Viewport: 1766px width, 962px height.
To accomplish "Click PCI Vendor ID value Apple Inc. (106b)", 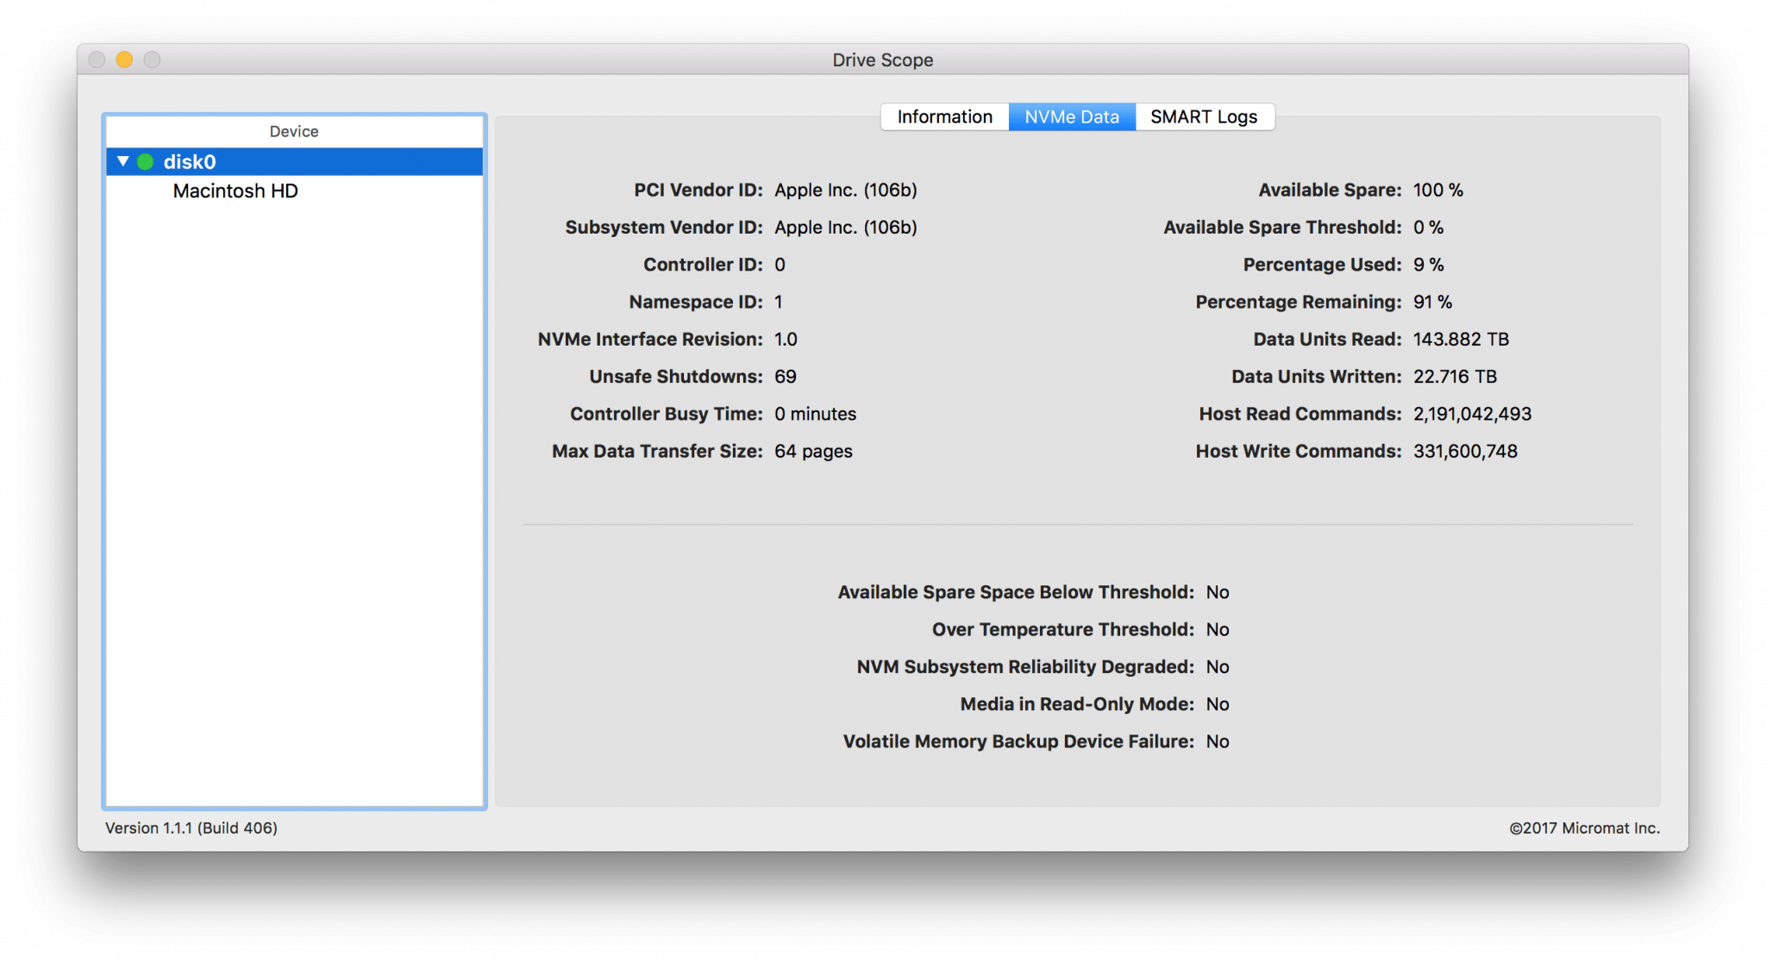I will click(x=845, y=190).
